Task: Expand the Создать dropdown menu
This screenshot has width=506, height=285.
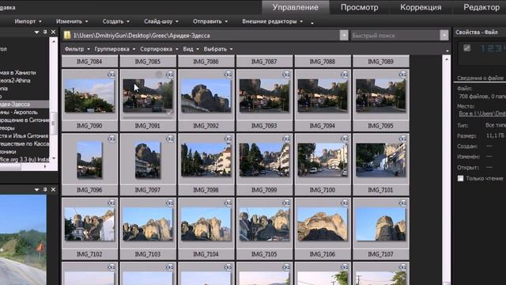Action: pyautogui.click(x=116, y=21)
